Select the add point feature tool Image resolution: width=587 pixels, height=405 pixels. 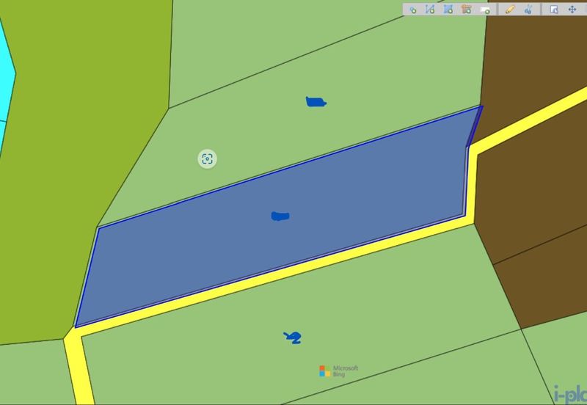pyautogui.click(x=412, y=10)
